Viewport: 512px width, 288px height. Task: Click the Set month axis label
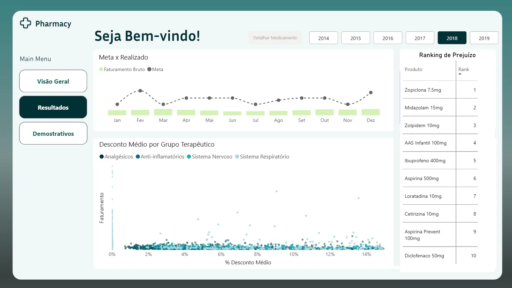tap(302, 120)
